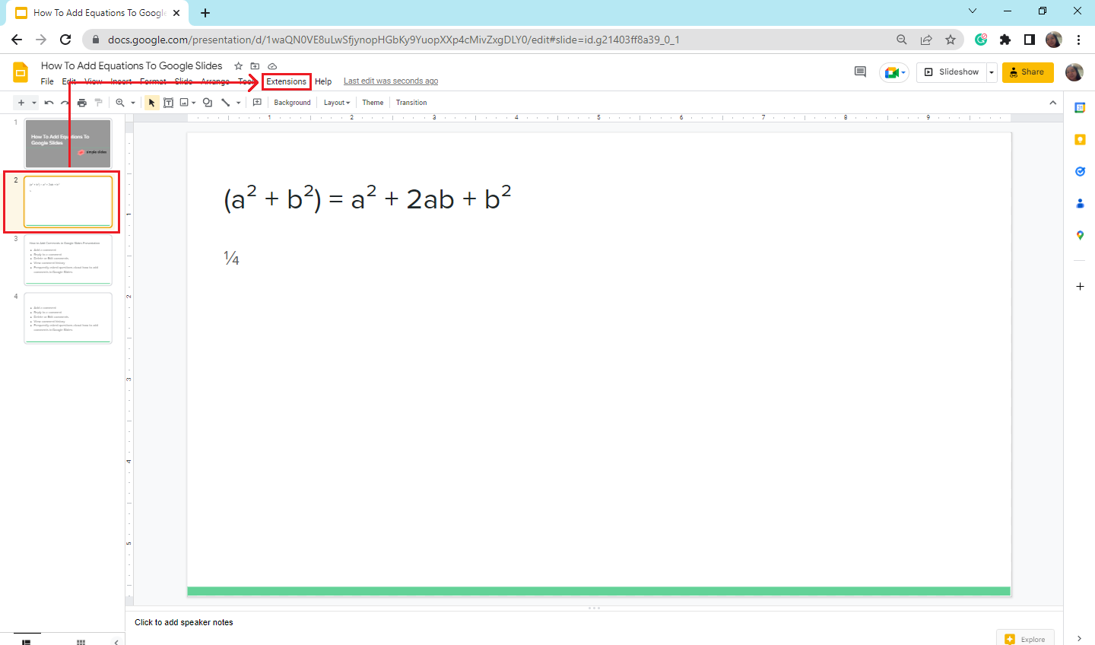Open the Layout dropdown
The width and height of the screenshot is (1095, 645).
pyautogui.click(x=335, y=102)
